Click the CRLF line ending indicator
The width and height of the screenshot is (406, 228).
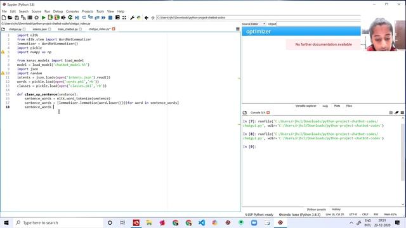point(365,215)
